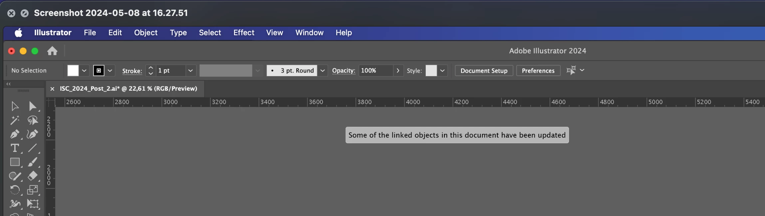
Task: Open the Effect menu
Action: [244, 33]
